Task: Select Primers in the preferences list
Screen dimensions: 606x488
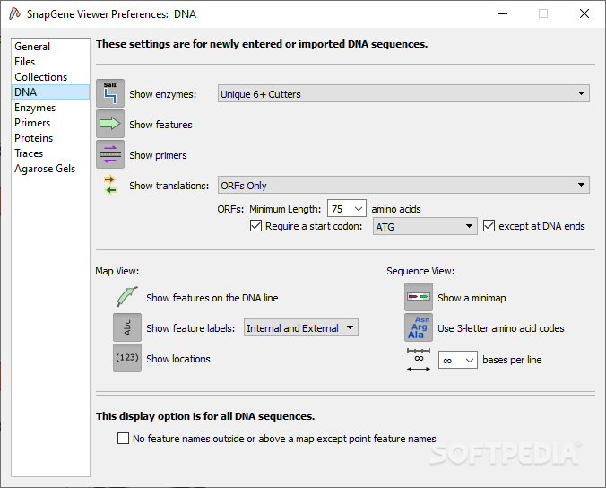Action: point(50,123)
